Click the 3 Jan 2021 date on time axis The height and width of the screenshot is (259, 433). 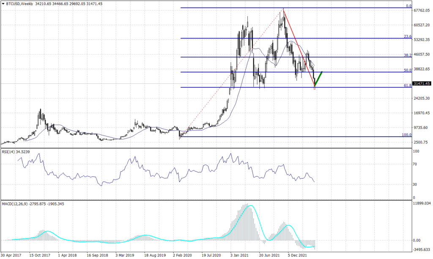pyautogui.click(x=239, y=255)
